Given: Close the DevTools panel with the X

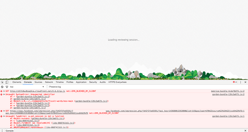Looking at the screenshot, I should pyautogui.click(x=245, y=82).
